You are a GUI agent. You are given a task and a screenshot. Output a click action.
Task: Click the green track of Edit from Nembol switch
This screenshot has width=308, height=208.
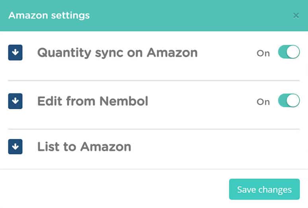(x=282, y=100)
